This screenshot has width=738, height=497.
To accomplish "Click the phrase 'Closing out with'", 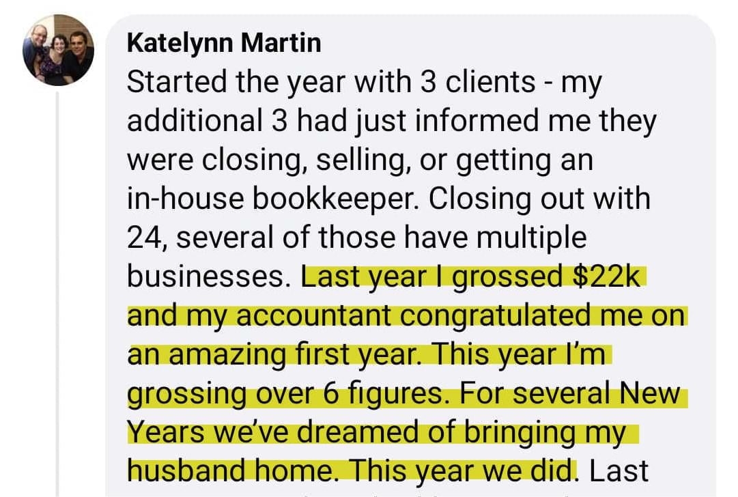I will (x=539, y=198).
